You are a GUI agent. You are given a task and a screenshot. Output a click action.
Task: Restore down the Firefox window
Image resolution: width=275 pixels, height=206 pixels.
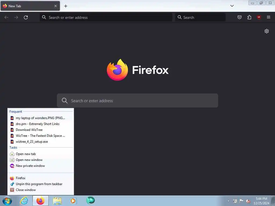click(261, 3)
